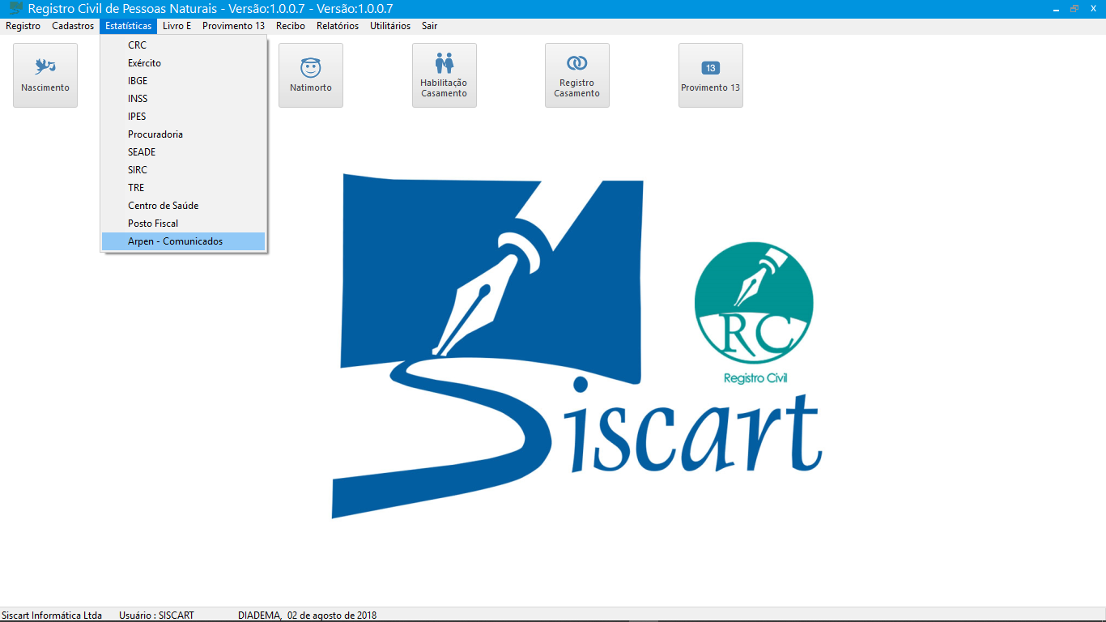Open the Utilitários menu
The height and width of the screenshot is (622, 1106).
click(x=390, y=26)
